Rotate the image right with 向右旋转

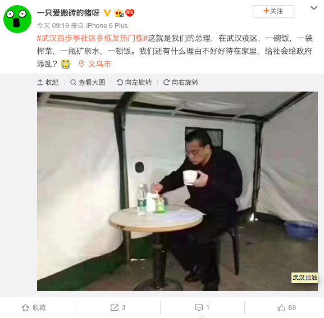pos(181,82)
